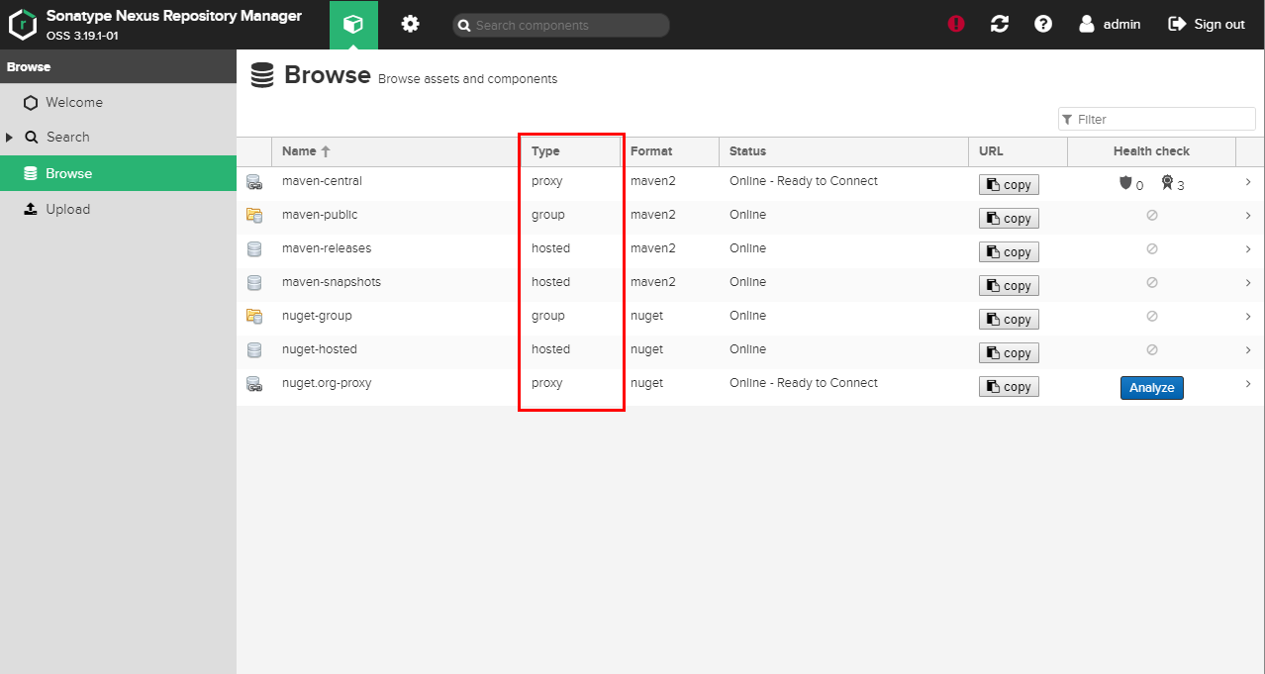Open the maven-snapshots repository row

(x=750, y=284)
